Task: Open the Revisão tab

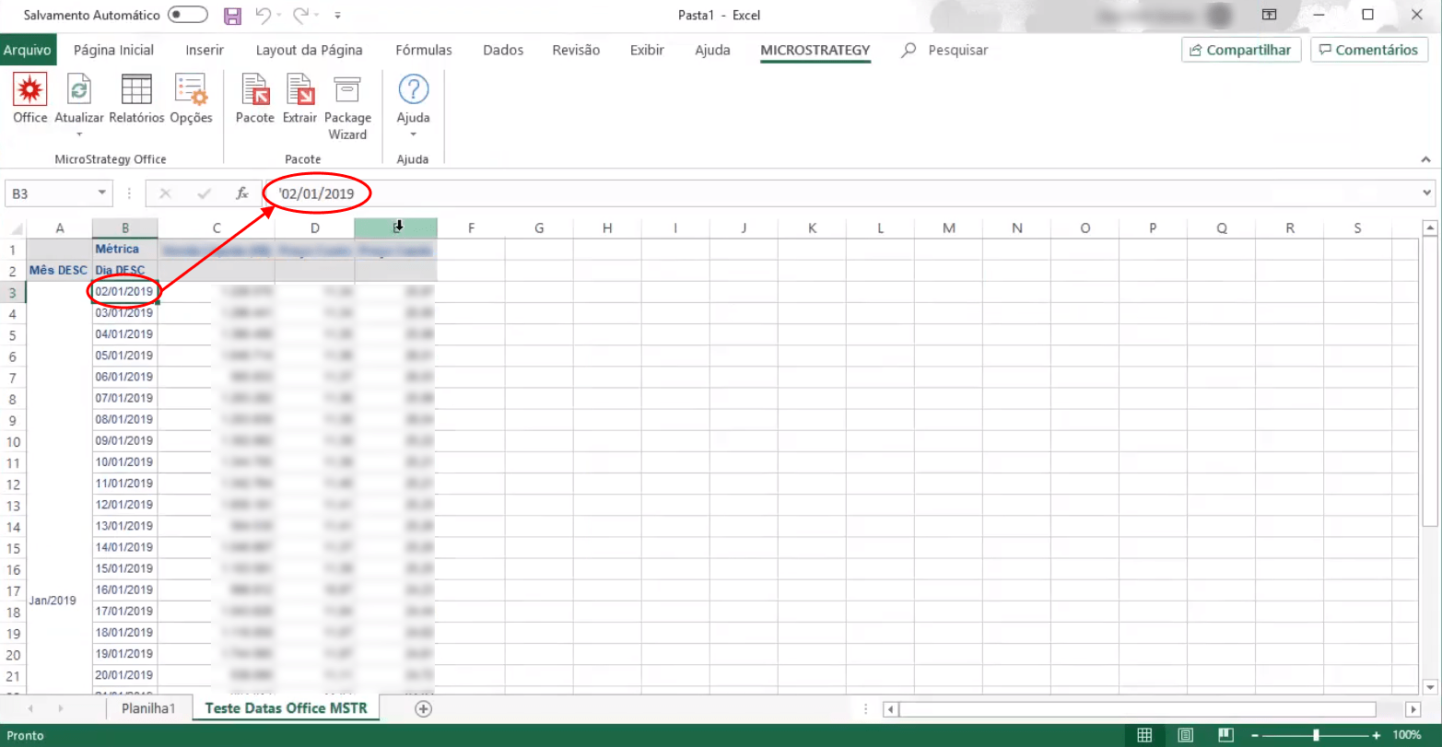Action: click(x=576, y=50)
